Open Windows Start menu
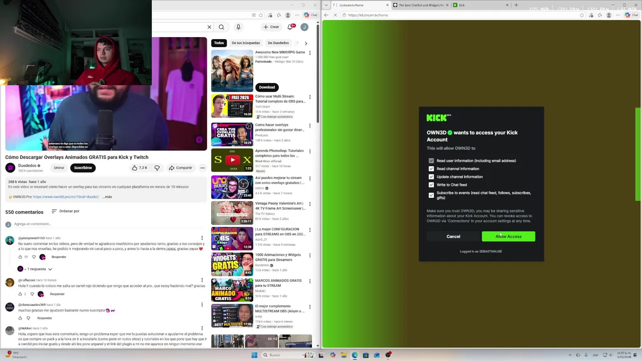Image resolution: width=642 pixels, height=361 pixels. click(x=254, y=355)
